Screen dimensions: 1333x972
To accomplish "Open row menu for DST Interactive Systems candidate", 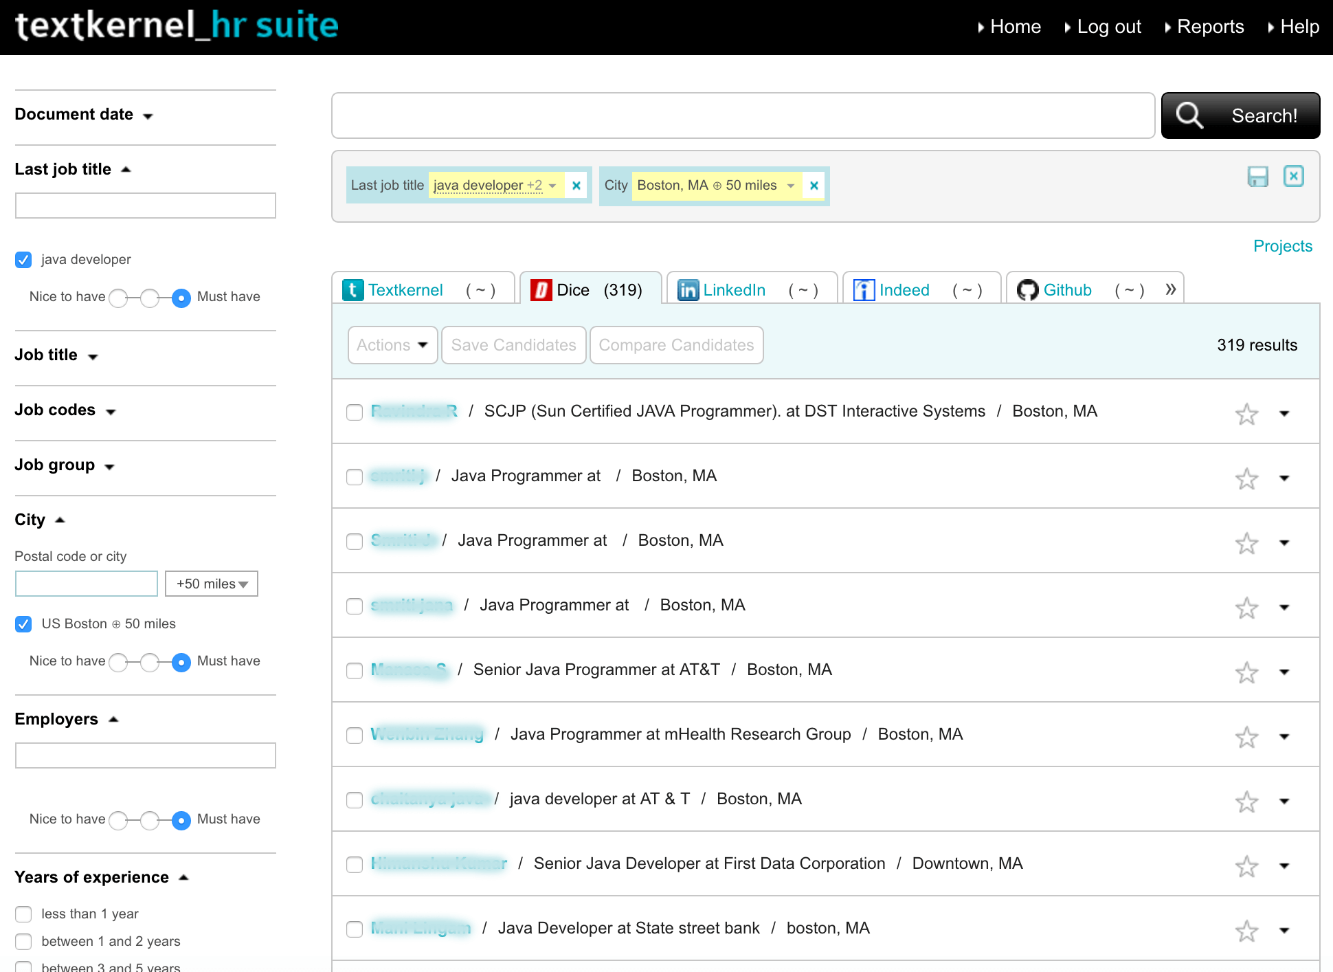I will pos(1284,414).
